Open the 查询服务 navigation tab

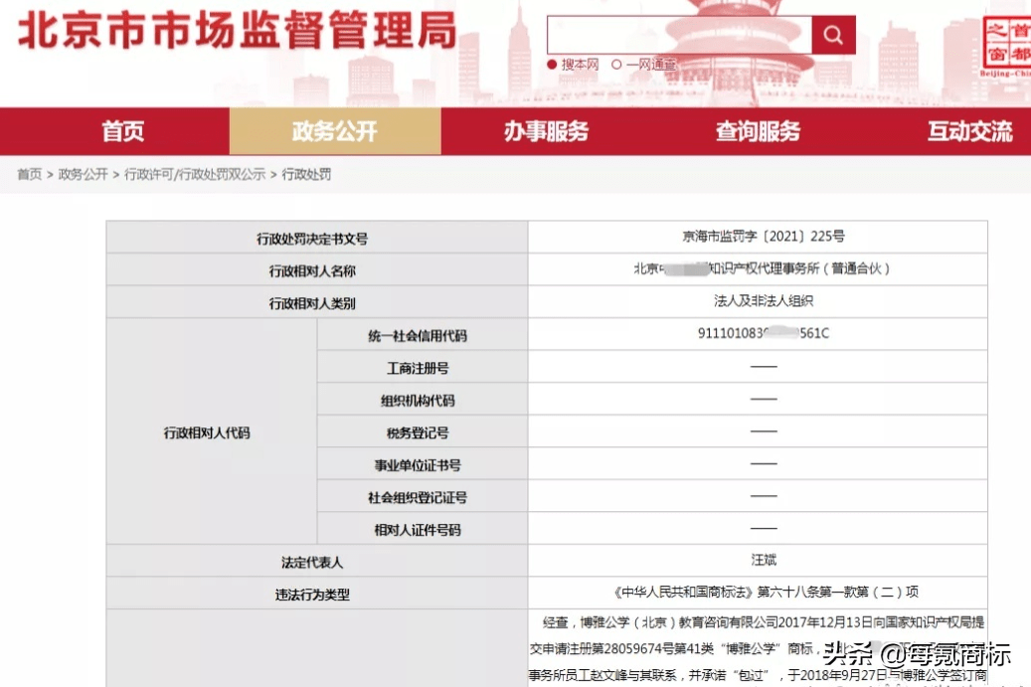pos(758,131)
